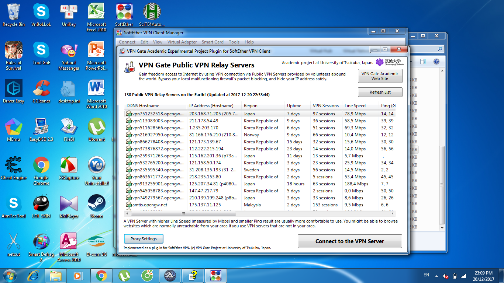
Task: Select the amtis.opengw.net Malaysia server row
Action: point(260,205)
